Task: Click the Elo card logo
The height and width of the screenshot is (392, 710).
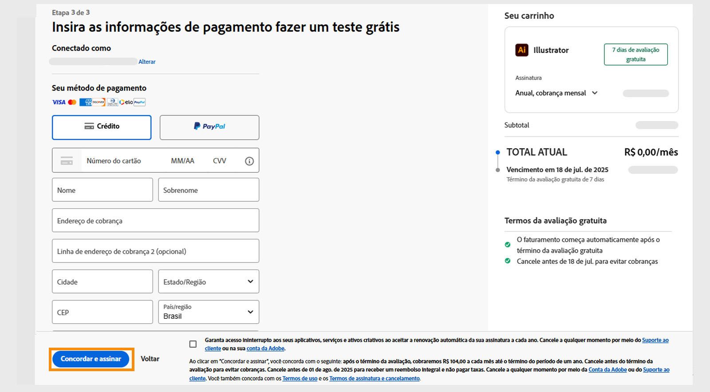Action: (x=126, y=102)
